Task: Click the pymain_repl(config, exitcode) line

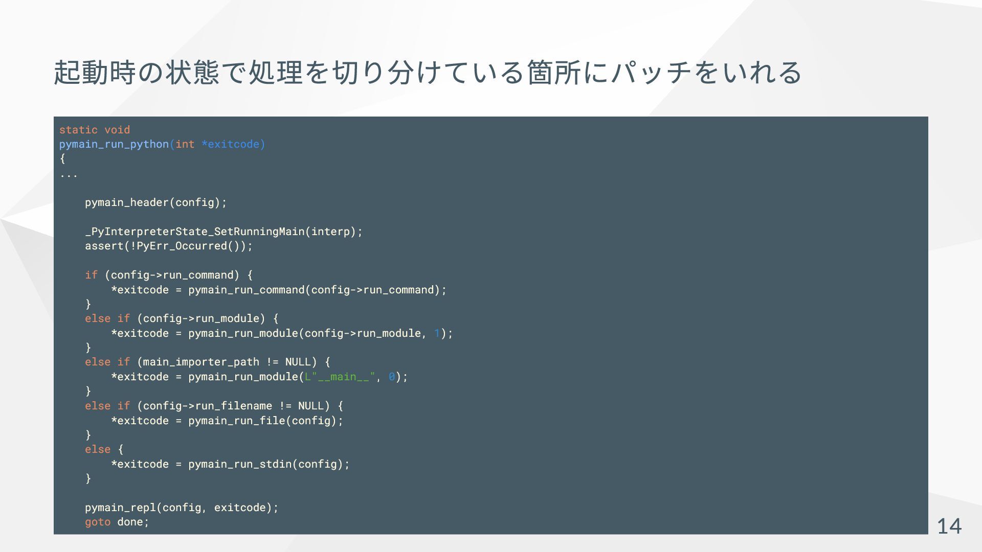Action: (182, 508)
